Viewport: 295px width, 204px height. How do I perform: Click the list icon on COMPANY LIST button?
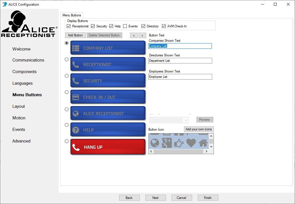pyautogui.click(x=76, y=48)
